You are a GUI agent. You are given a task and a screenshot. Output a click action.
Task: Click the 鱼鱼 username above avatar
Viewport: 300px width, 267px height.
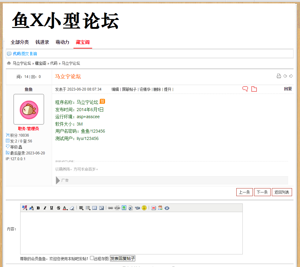(29, 89)
